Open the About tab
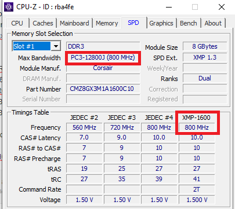This screenshot has width=235, height=209. click(x=213, y=23)
